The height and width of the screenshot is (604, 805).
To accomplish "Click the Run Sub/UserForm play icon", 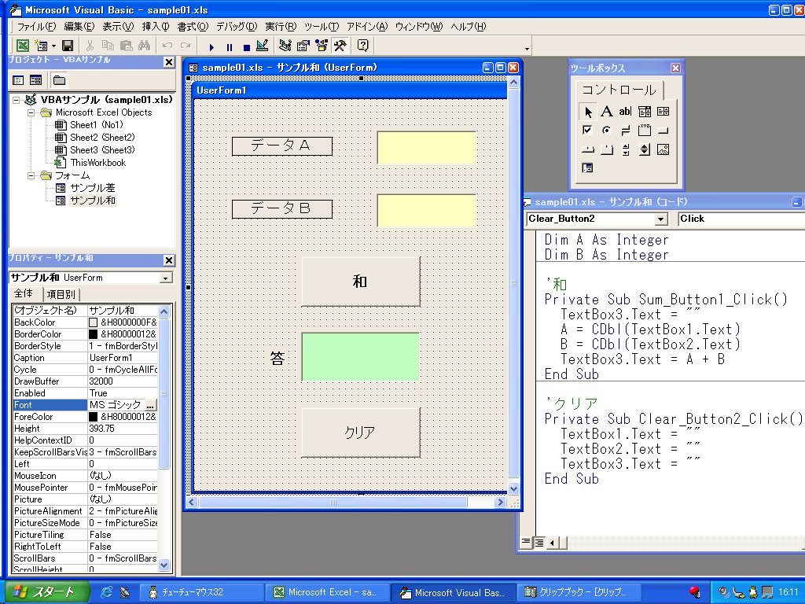I will coord(211,46).
